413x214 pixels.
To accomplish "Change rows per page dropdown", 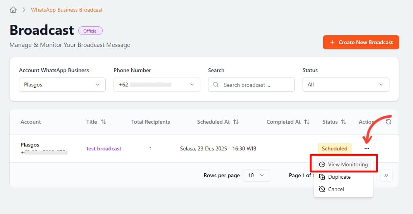I will [256, 175].
